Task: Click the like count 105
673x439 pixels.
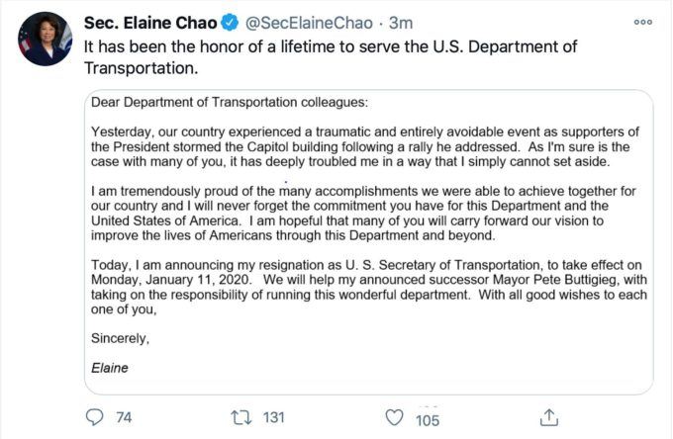Action: click(x=428, y=419)
